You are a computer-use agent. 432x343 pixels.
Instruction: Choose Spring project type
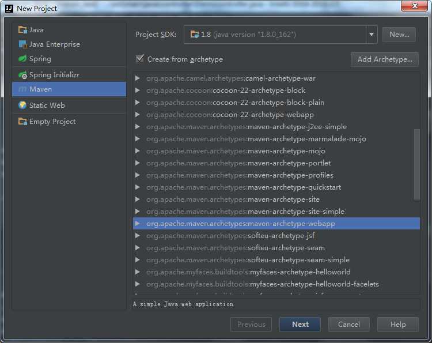[69, 59]
